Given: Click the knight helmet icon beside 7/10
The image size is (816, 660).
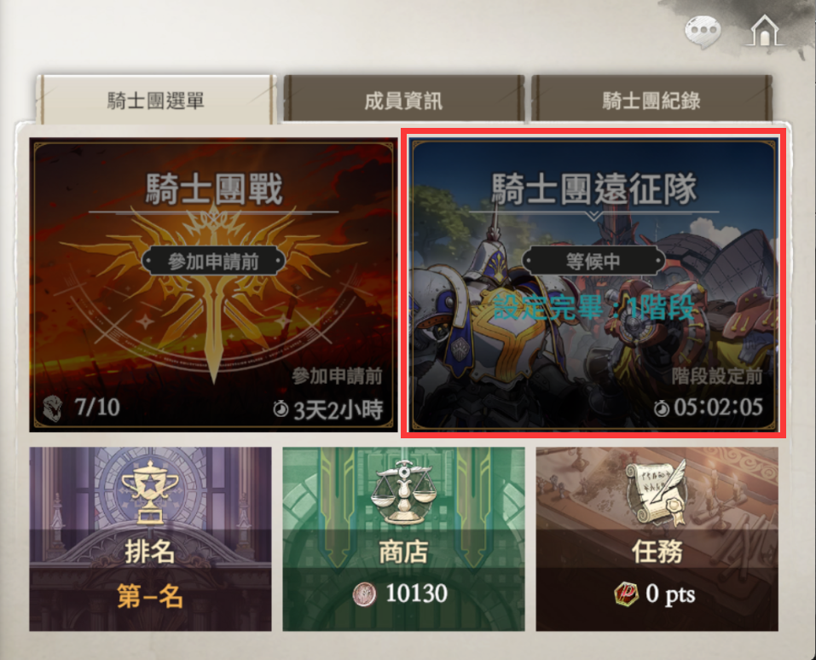Looking at the screenshot, I should tap(53, 408).
